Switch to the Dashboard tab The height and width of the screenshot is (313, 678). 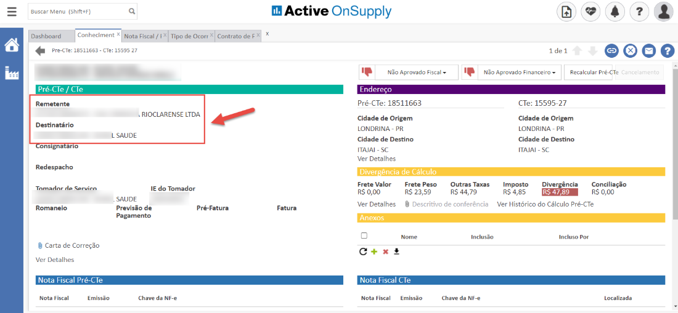pos(51,36)
